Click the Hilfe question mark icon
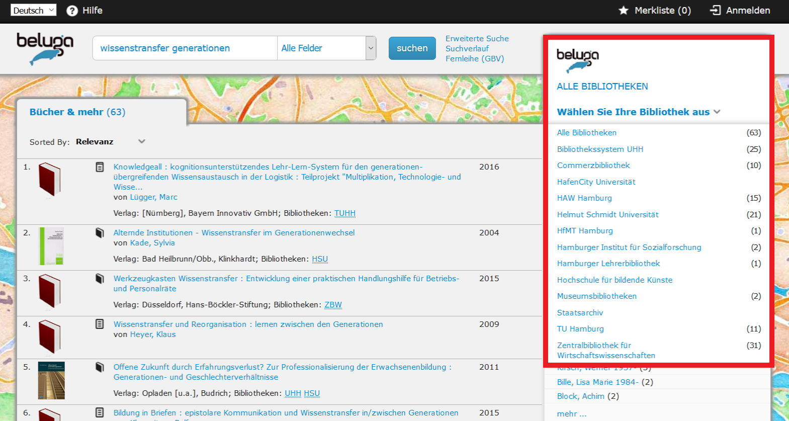Screen dimensions: 789x421 [72, 11]
